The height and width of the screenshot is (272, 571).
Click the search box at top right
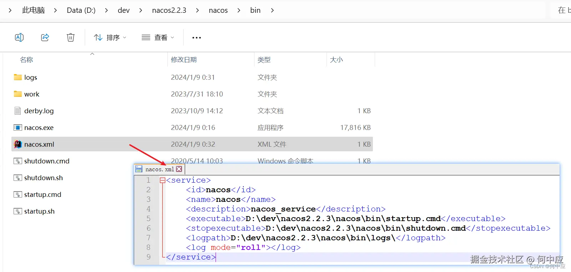coord(561,10)
